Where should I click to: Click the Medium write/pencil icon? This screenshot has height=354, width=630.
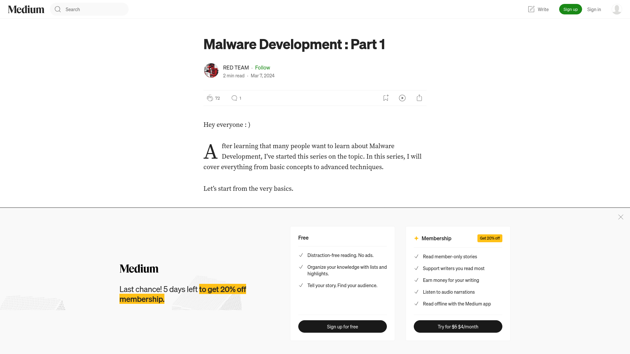click(x=531, y=9)
